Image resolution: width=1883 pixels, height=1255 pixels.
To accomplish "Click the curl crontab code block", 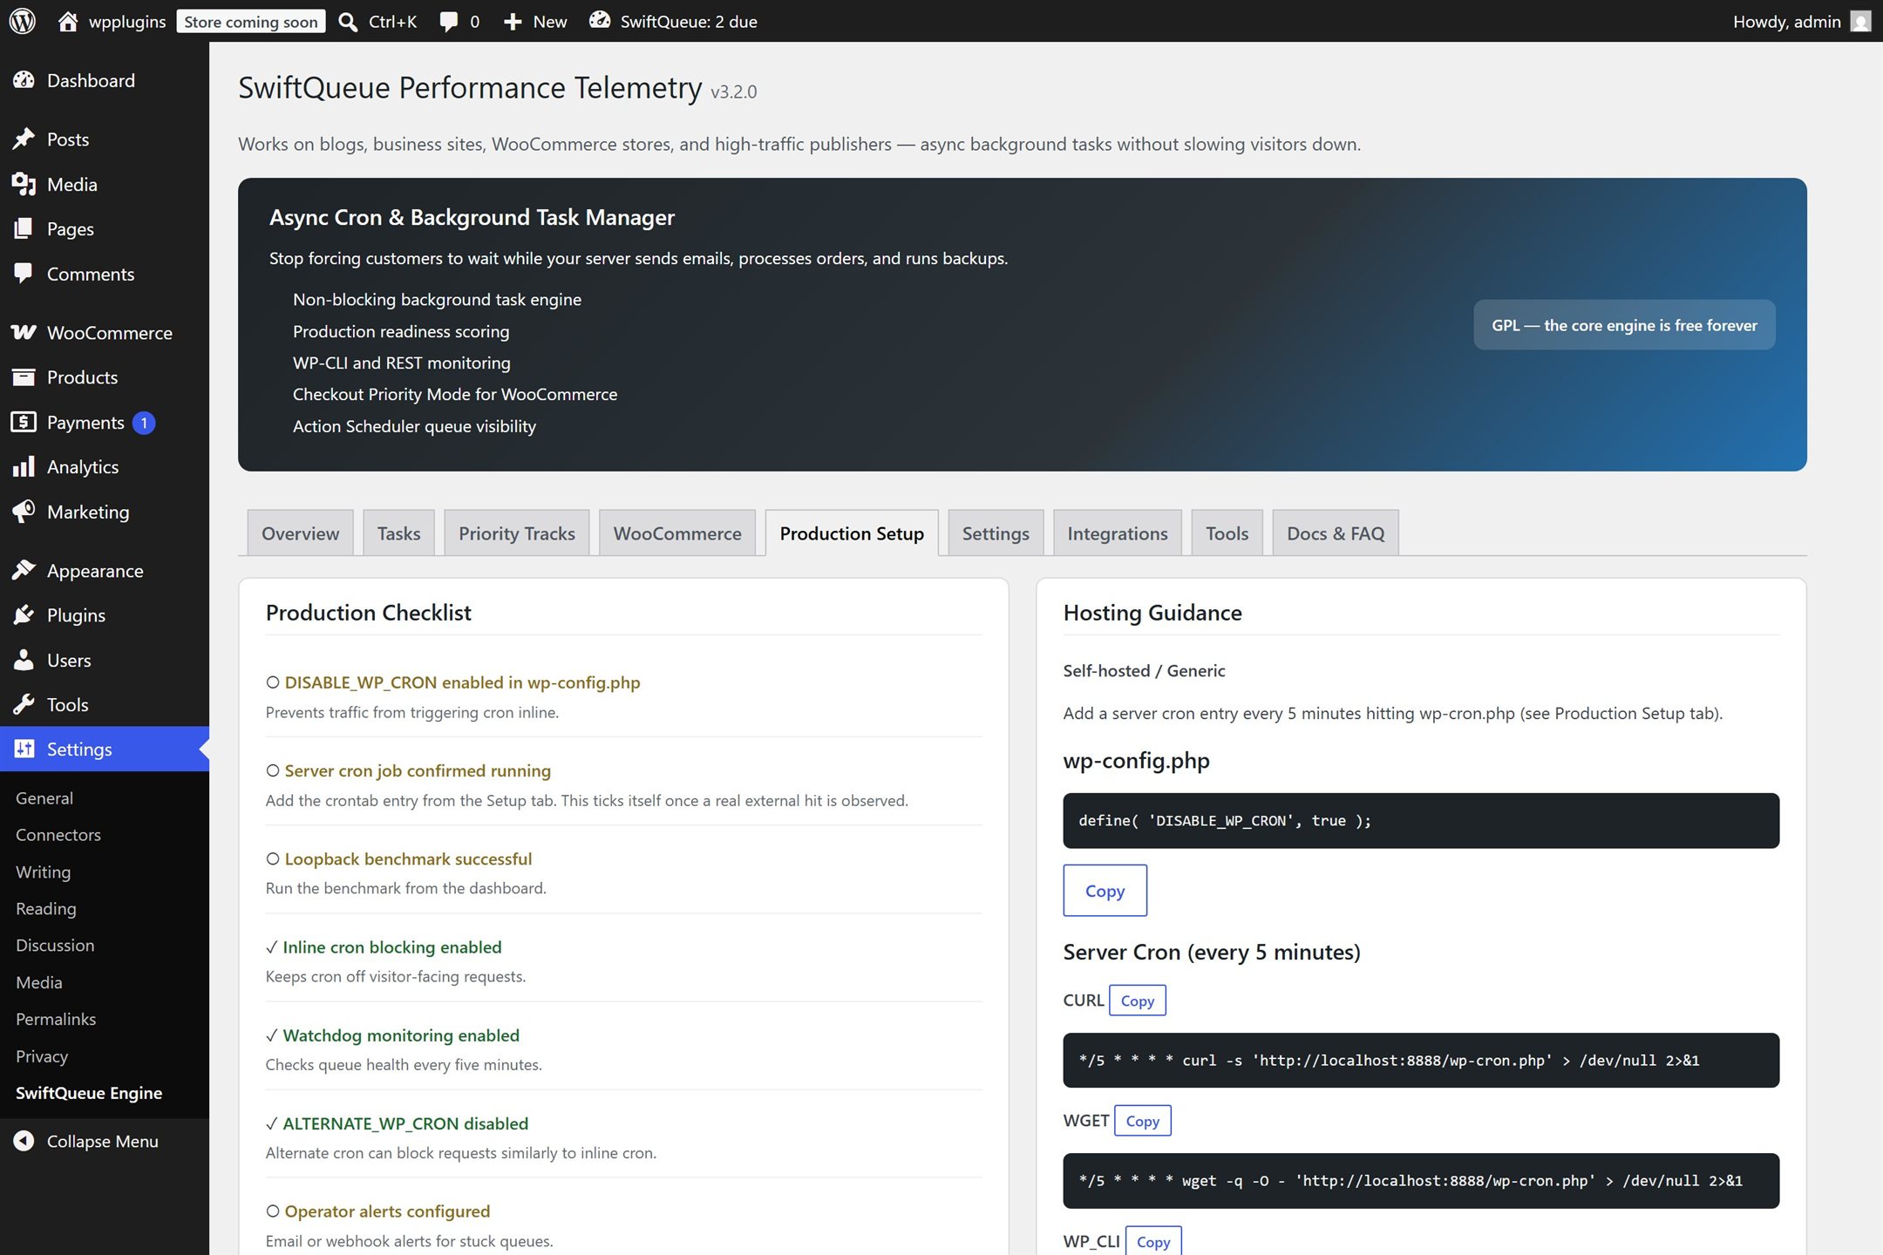I will tap(1421, 1060).
